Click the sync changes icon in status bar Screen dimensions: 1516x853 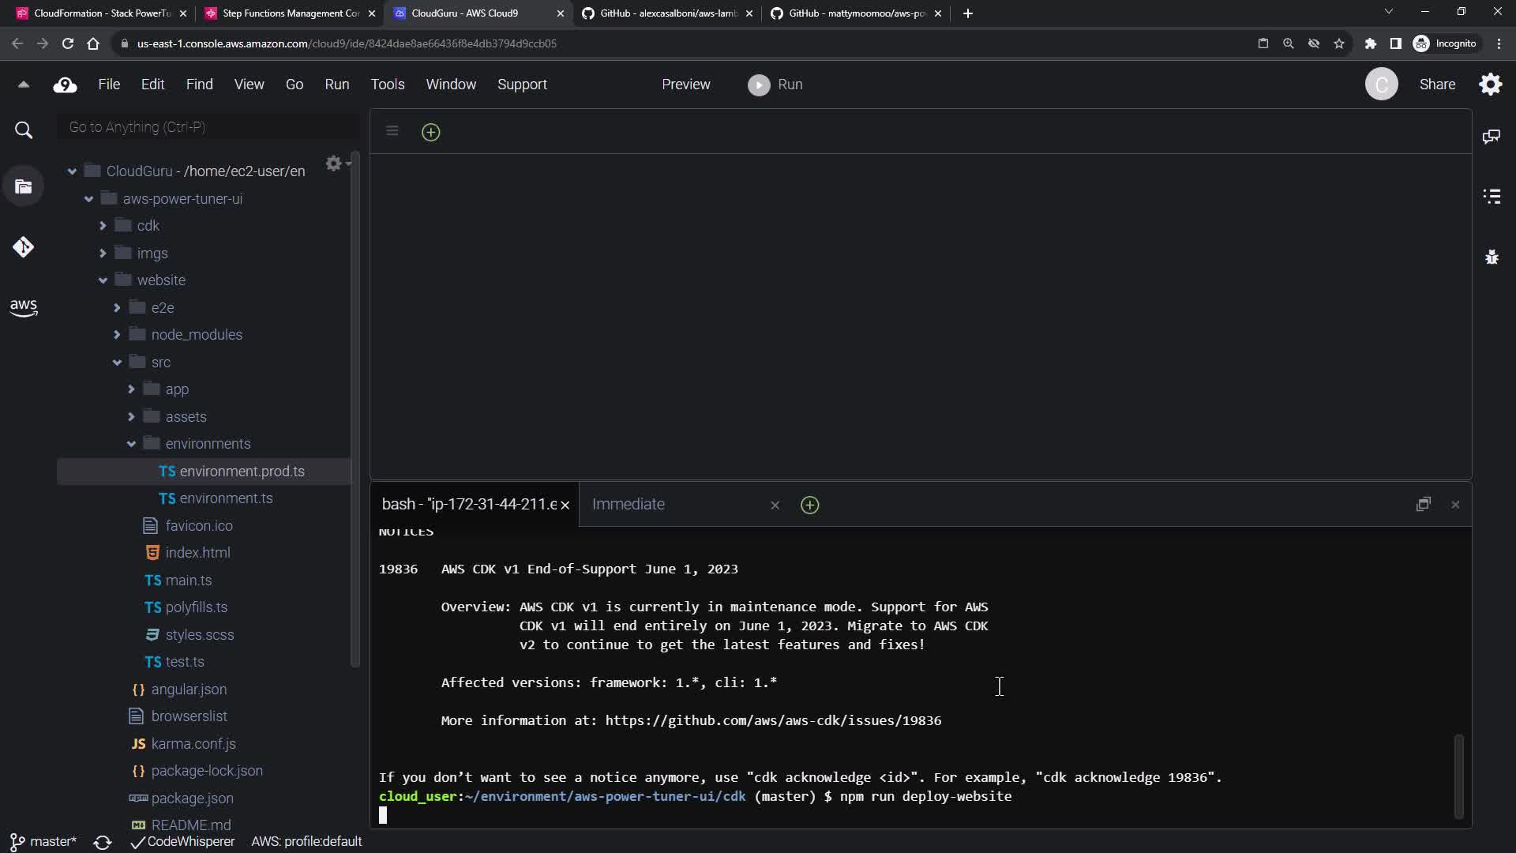click(x=103, y=842)
